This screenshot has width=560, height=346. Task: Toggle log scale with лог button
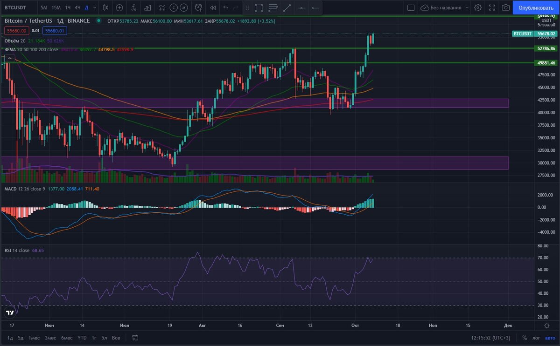click(x=536, y=338)
